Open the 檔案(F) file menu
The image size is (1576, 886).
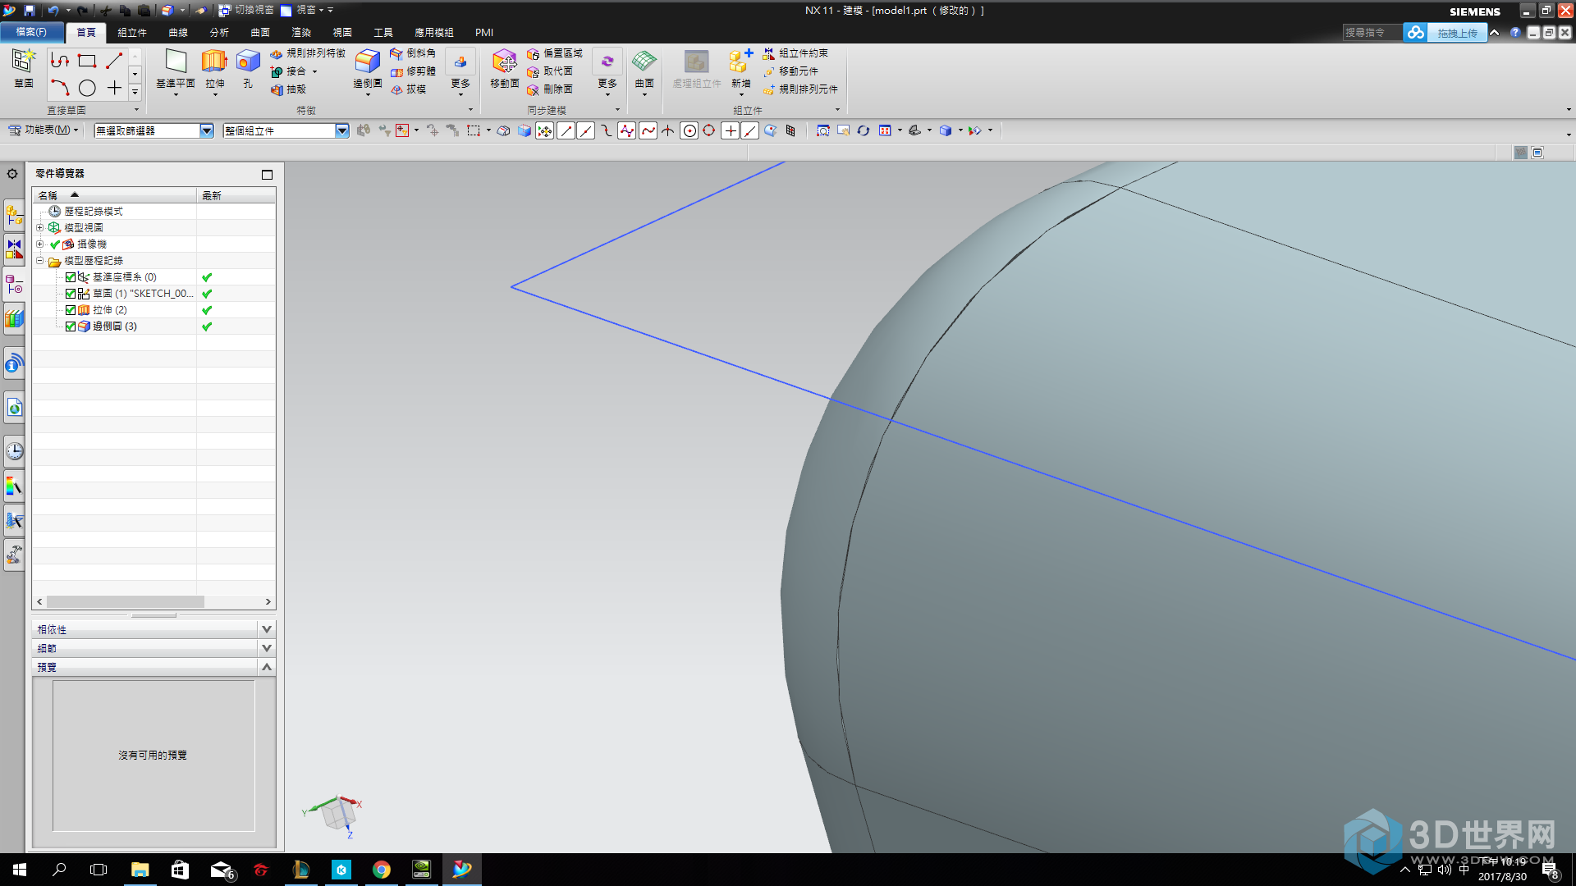33,32
